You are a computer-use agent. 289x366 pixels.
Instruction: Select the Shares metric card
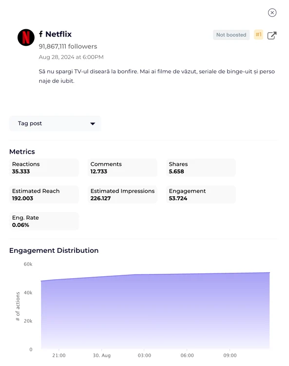click(201, 167)
